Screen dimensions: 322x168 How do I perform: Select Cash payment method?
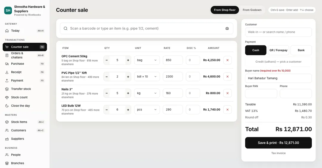point(256,50)
